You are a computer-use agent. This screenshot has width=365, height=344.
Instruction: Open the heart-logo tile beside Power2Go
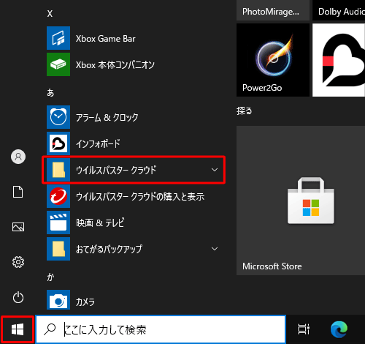pyautogui.click(x=339, y=60)
